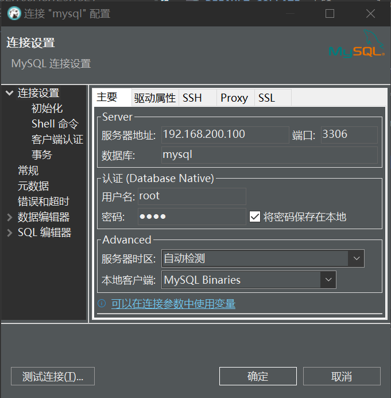Expand the SQL 编辑器 tree node
Viewport: 391px width, 398px height.
tap(9, 233)
